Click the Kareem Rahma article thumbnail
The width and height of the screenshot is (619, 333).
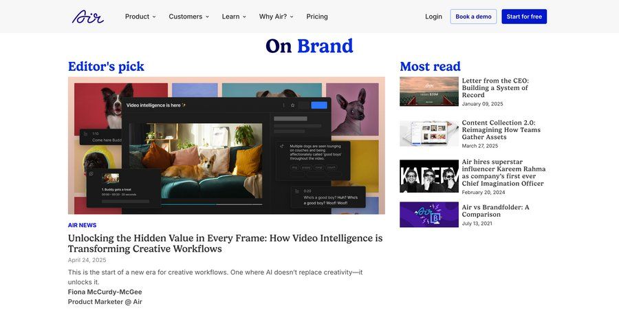[x=428, y=176]
